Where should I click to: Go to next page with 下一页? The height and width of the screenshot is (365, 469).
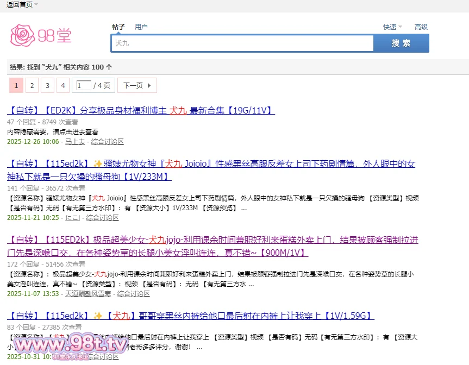[133, 85]
